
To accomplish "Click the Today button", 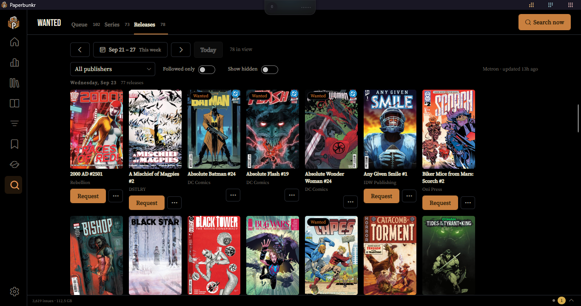I will [x=208, y=50].
